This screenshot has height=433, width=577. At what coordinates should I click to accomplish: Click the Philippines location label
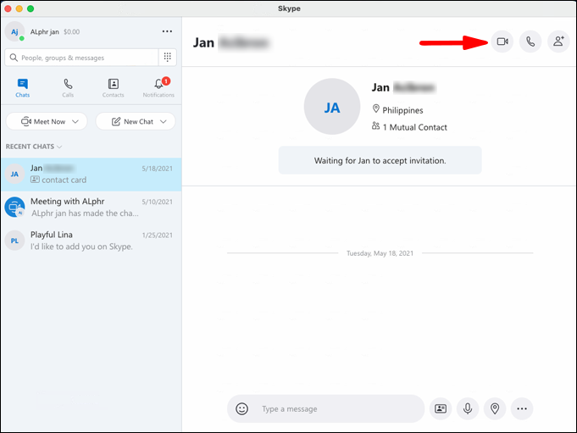point(402,110)
